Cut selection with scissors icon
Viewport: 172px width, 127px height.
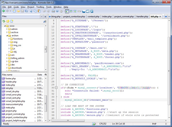31,11
